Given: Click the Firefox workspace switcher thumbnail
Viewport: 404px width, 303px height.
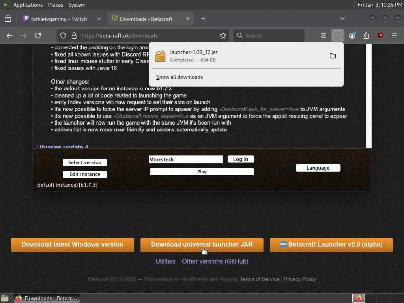Looking at the screenshot, I should click(x=358, y=298).
